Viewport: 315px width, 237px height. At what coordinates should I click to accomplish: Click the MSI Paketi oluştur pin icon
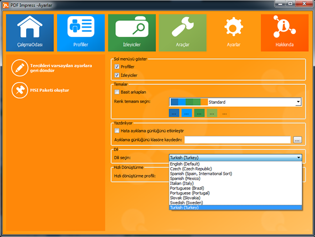tap(20, 90)
